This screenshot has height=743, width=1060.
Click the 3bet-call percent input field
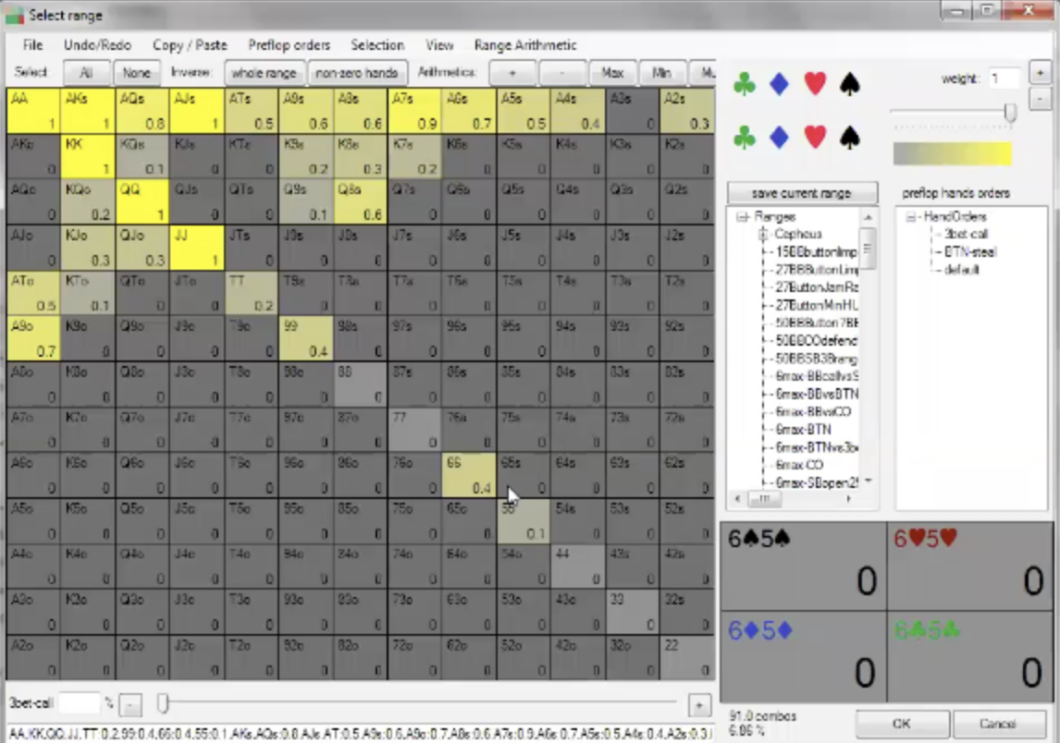[80, 703]
